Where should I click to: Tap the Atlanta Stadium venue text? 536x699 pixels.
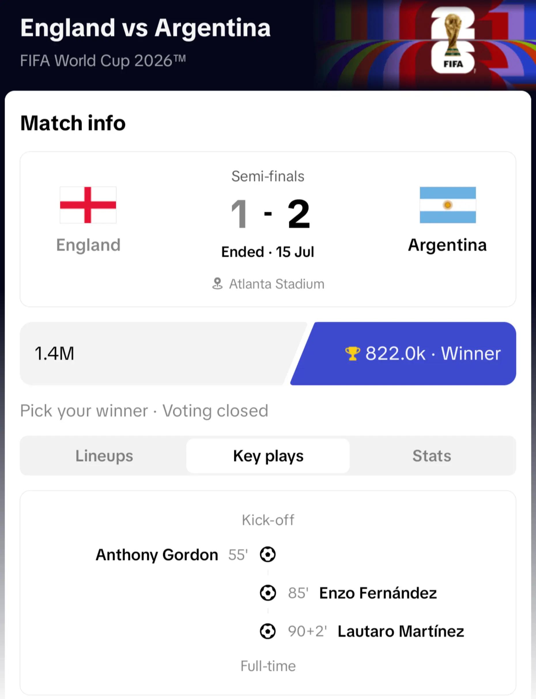277,284
